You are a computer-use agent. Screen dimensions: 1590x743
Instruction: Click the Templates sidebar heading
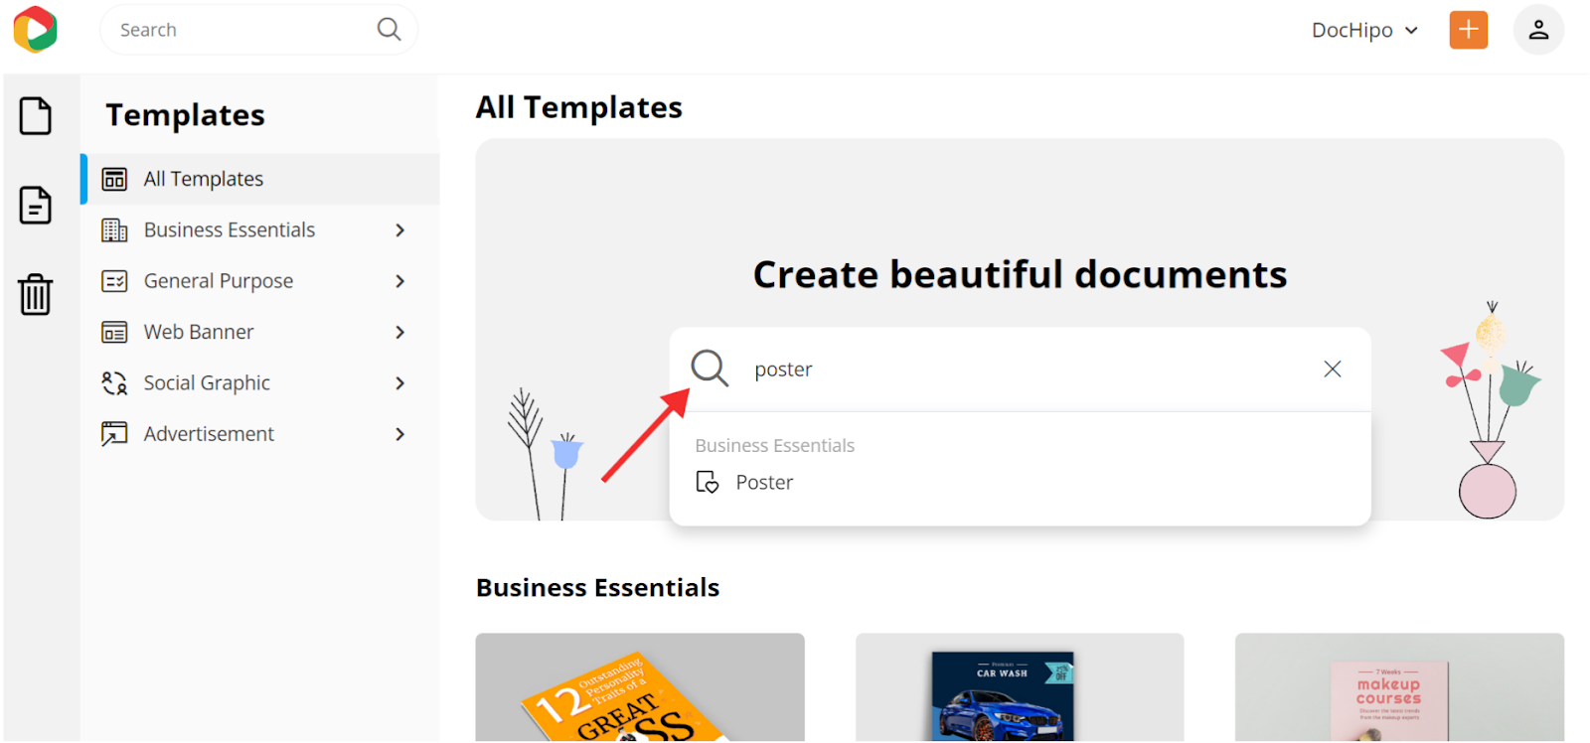[186, 115]
